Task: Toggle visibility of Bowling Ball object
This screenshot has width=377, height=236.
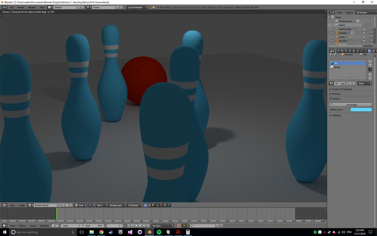Action: tap(364, 29)
